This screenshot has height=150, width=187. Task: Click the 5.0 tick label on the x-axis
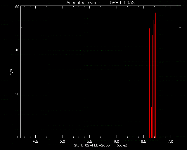coord(62,142)
